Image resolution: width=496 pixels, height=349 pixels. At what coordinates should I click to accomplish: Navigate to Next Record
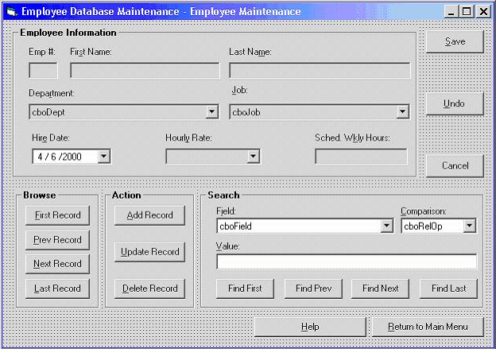[x=57, y=264]
